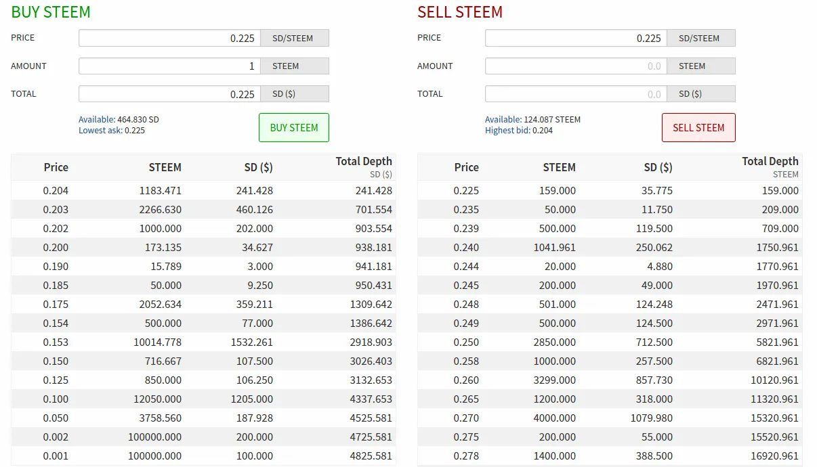Select buy order row priced 0.190
This screenshot has height=467, width=817.
click(x=204, y=267)
